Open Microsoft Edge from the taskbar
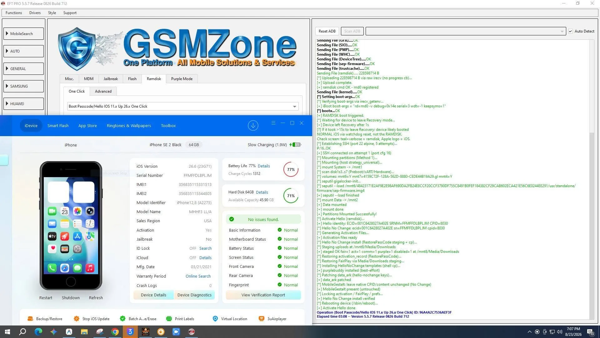The image size is (600, 338). 38,332
